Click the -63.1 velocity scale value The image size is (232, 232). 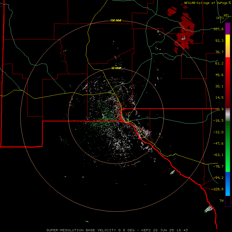[x=219, y=155]
